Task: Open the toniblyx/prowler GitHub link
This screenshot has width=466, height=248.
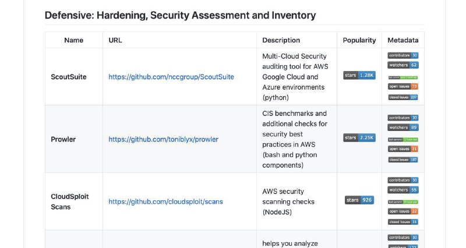Action: [163, 139]
